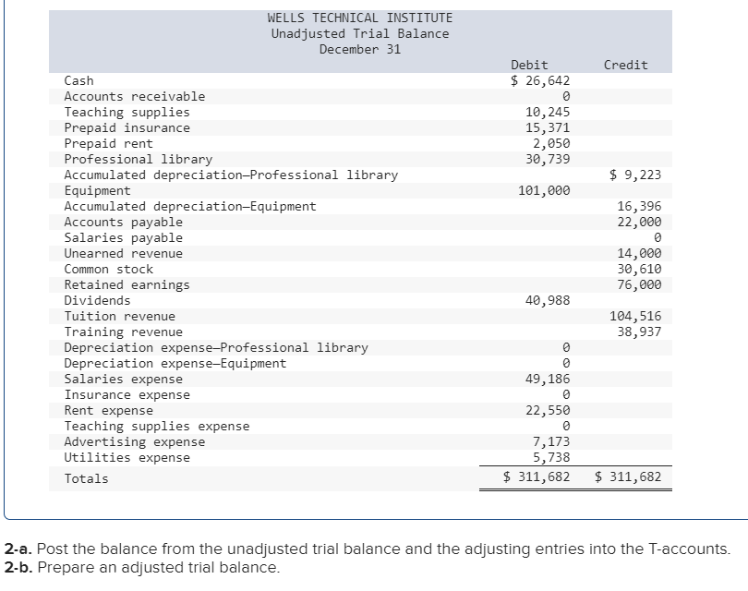Select the WELLS TECHNICAL INSTITUTE title
This screenshot has width=748, height=591.
[360, 17]
